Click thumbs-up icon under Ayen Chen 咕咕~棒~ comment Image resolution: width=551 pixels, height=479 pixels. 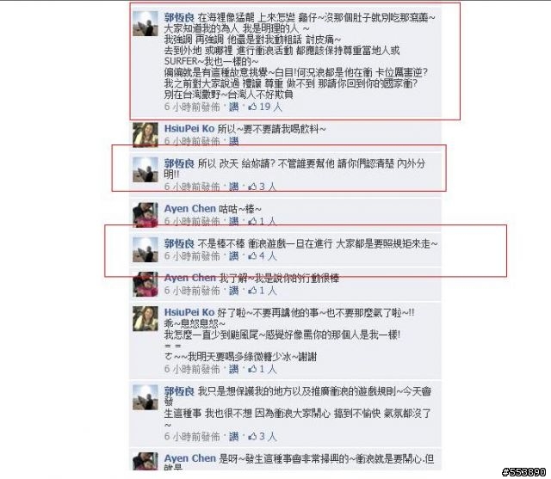(252, 221)
